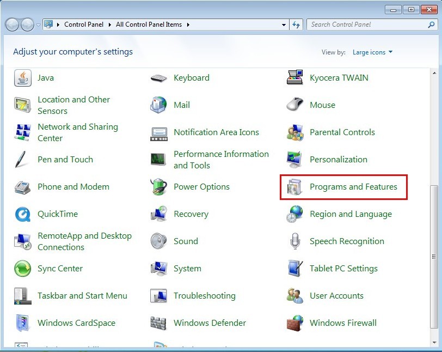
Task: Open the address bar history dropdown arrow
Action: (x=284, y=25)
